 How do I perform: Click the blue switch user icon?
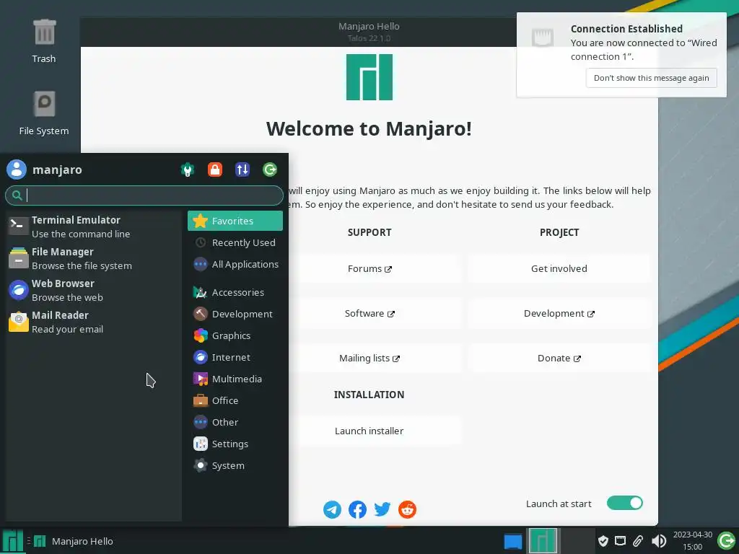pos(242,170)
